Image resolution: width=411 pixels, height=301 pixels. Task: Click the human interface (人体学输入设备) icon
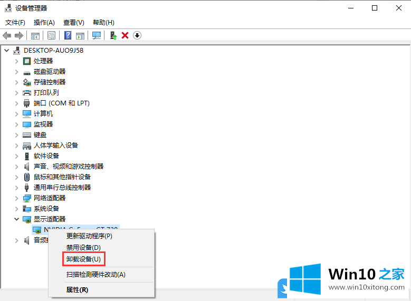tap(27, 145)
